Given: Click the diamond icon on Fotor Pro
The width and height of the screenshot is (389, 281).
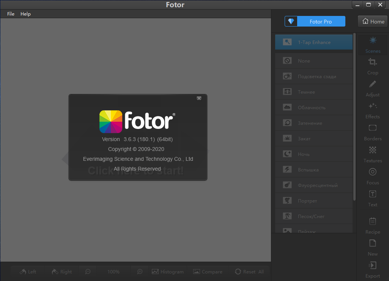Looking at the screenshot, I should pos(291,21).
